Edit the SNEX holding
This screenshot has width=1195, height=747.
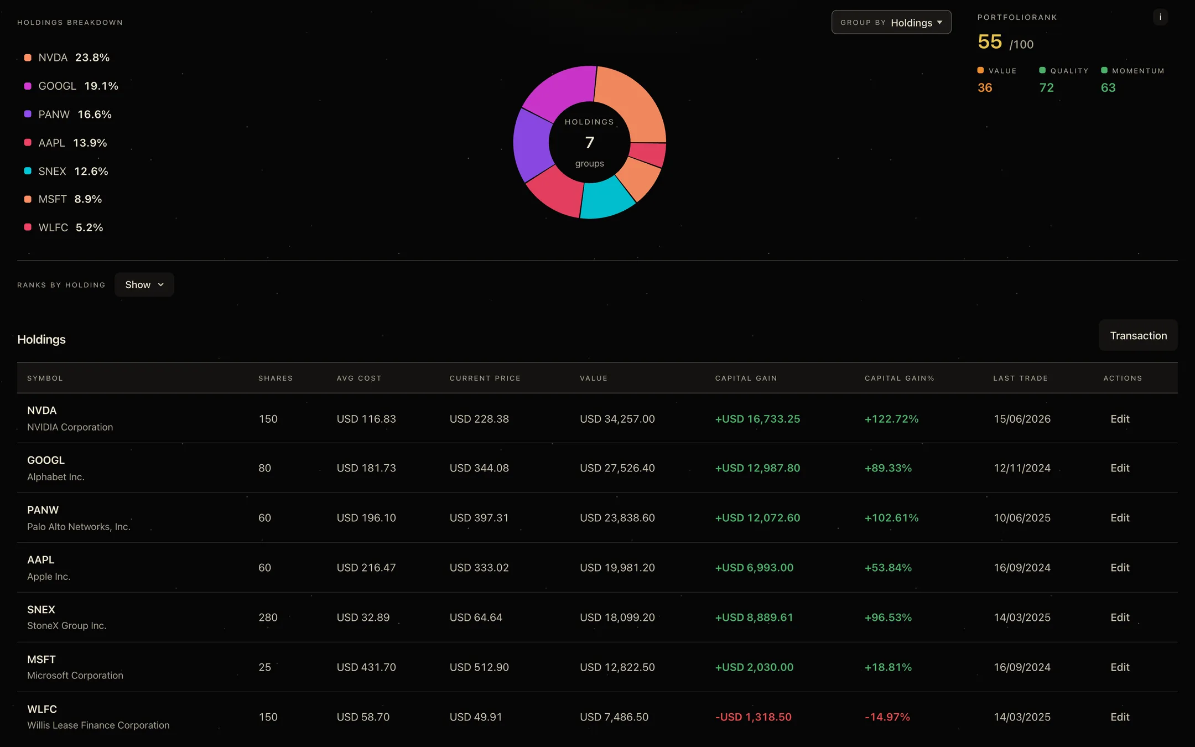pos(1120,618)
